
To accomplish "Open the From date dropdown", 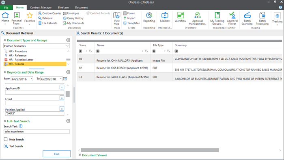I will [x=32, y=79].
